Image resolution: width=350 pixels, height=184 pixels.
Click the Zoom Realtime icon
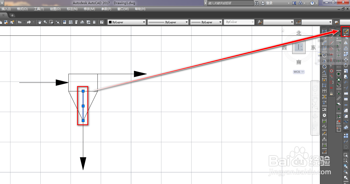(x=45, y=22)
